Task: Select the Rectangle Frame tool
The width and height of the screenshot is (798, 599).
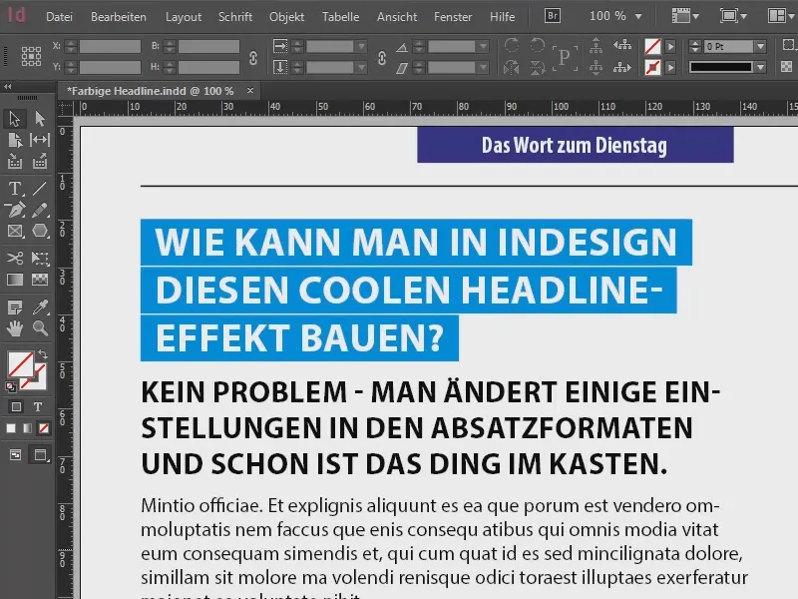Action: tap(14, 232)
